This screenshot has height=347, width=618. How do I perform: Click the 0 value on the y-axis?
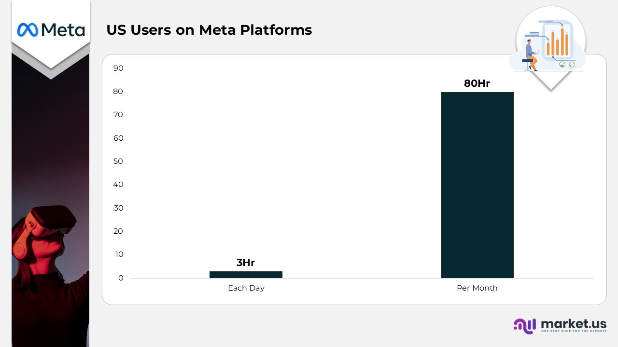pyautogui.click(x=121, y=278)
